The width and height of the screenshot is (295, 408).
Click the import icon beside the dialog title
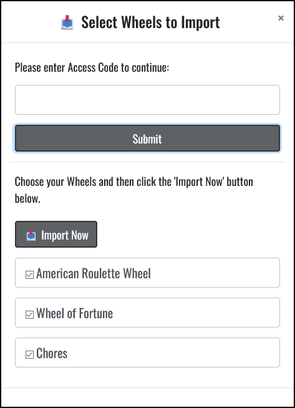[x=67, y=22]
